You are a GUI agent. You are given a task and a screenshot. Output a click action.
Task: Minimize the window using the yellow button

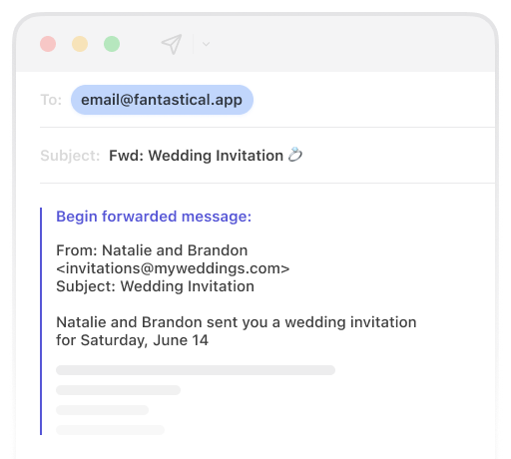[x=80, y=44]
